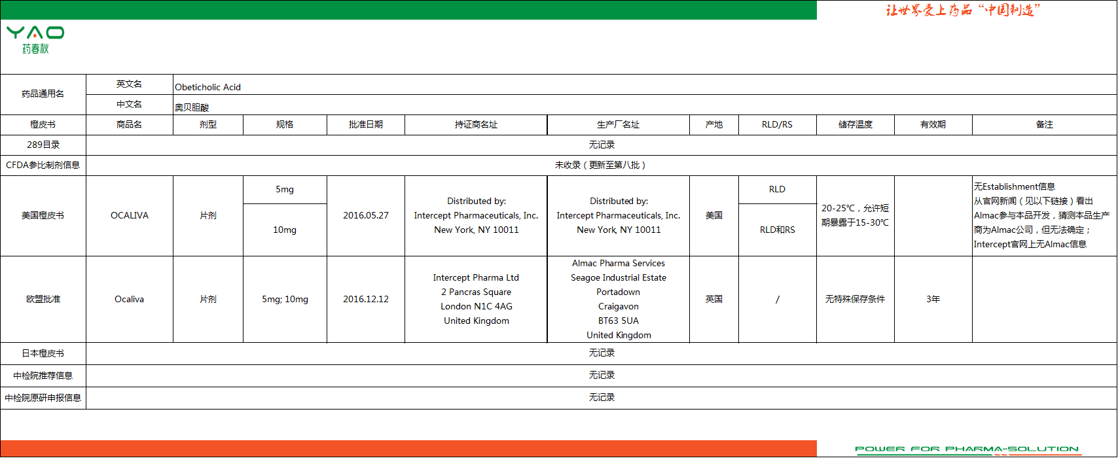Click the RLD/RS column header
This screenshot has height=471, width=1118.
coord(778,125)
